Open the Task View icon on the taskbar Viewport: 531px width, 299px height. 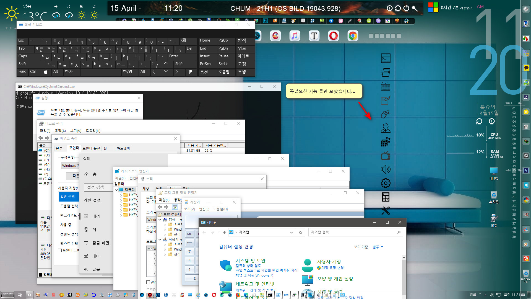pos(20,295)
